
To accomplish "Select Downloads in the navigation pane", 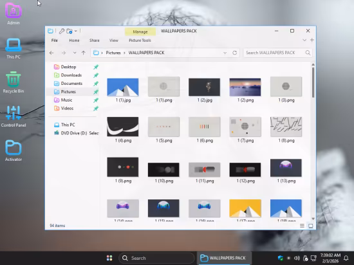I will pos(71,75).
